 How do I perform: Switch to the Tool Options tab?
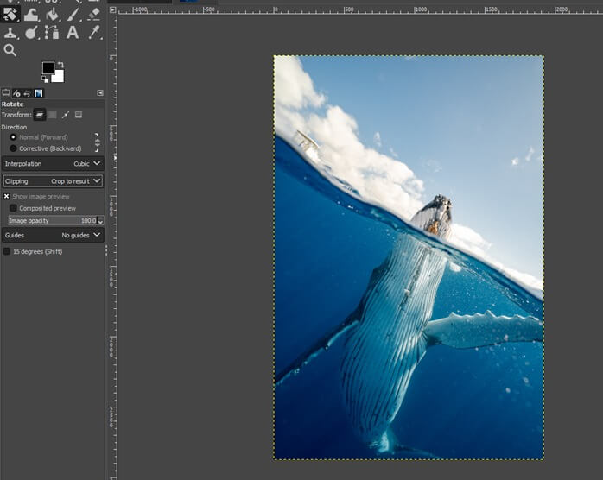tap(6, 92)
